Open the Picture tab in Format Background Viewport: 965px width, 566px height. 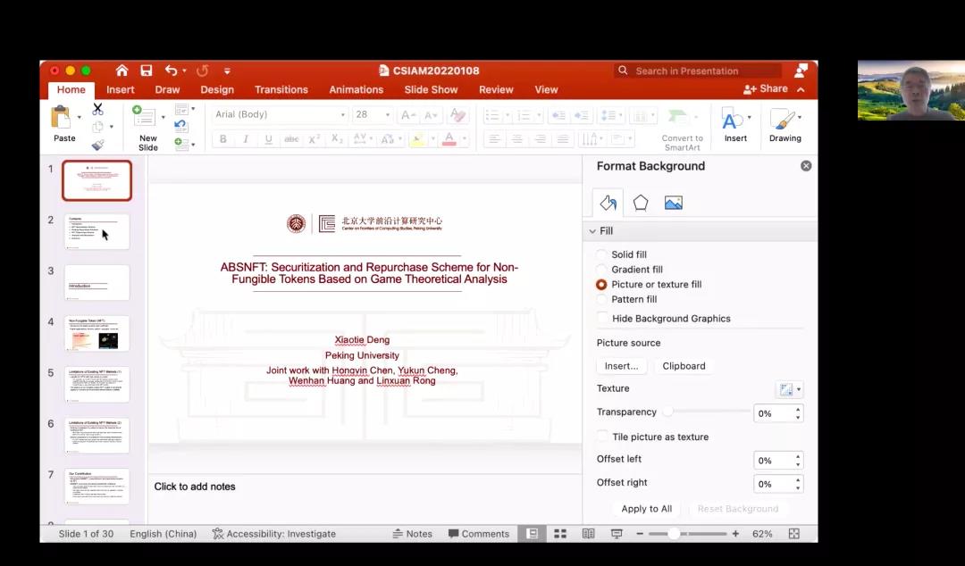point(673,204)
